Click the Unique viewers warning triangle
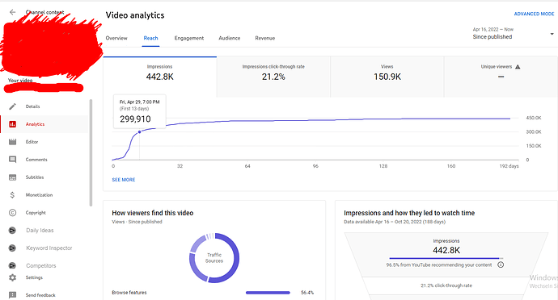Screen dimensions: 558x300 [x=518, y=67]
